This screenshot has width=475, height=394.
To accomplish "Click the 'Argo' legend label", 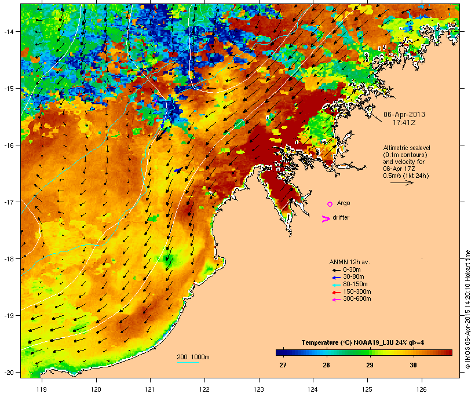I will [x=344, y=203].
